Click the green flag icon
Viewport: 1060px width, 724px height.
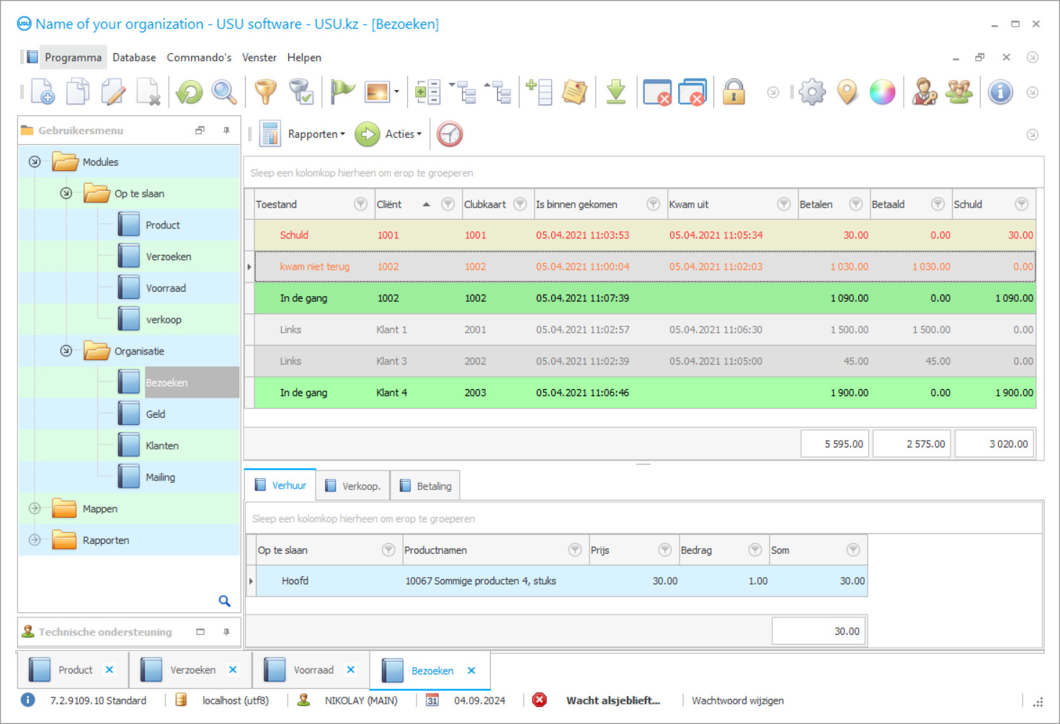pos(342,91)
